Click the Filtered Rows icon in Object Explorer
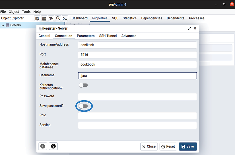235x155 pixels. [x=51, y=19]
